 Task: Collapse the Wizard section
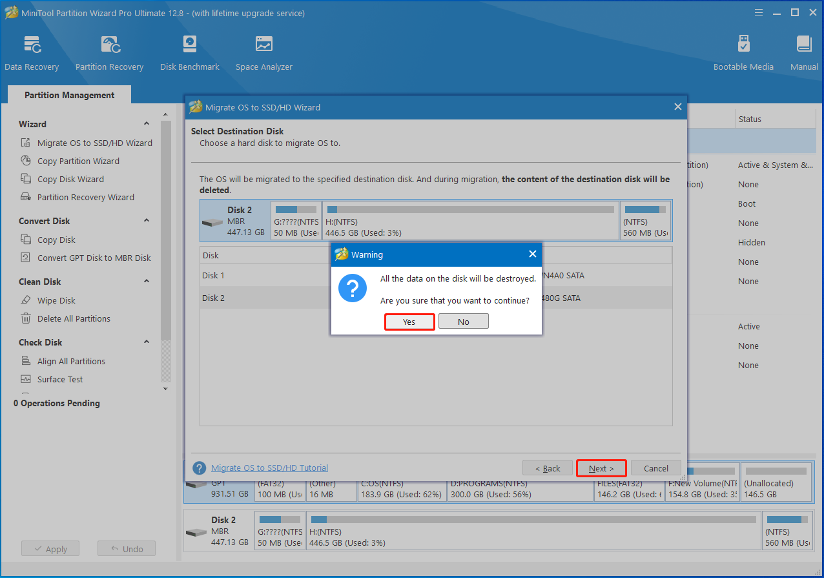[x=147, y=124]
